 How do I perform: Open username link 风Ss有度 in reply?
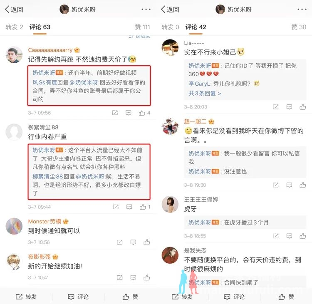click(45, 82)
